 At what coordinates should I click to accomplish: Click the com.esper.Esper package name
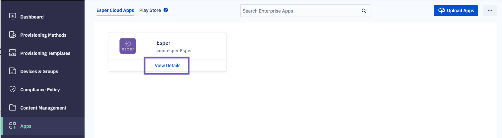click(x=174, y=51)
